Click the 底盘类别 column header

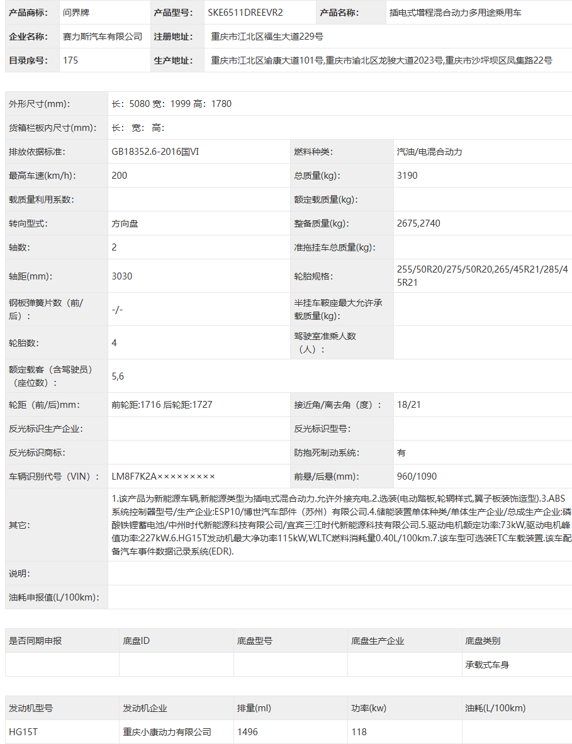click(483, 641)
